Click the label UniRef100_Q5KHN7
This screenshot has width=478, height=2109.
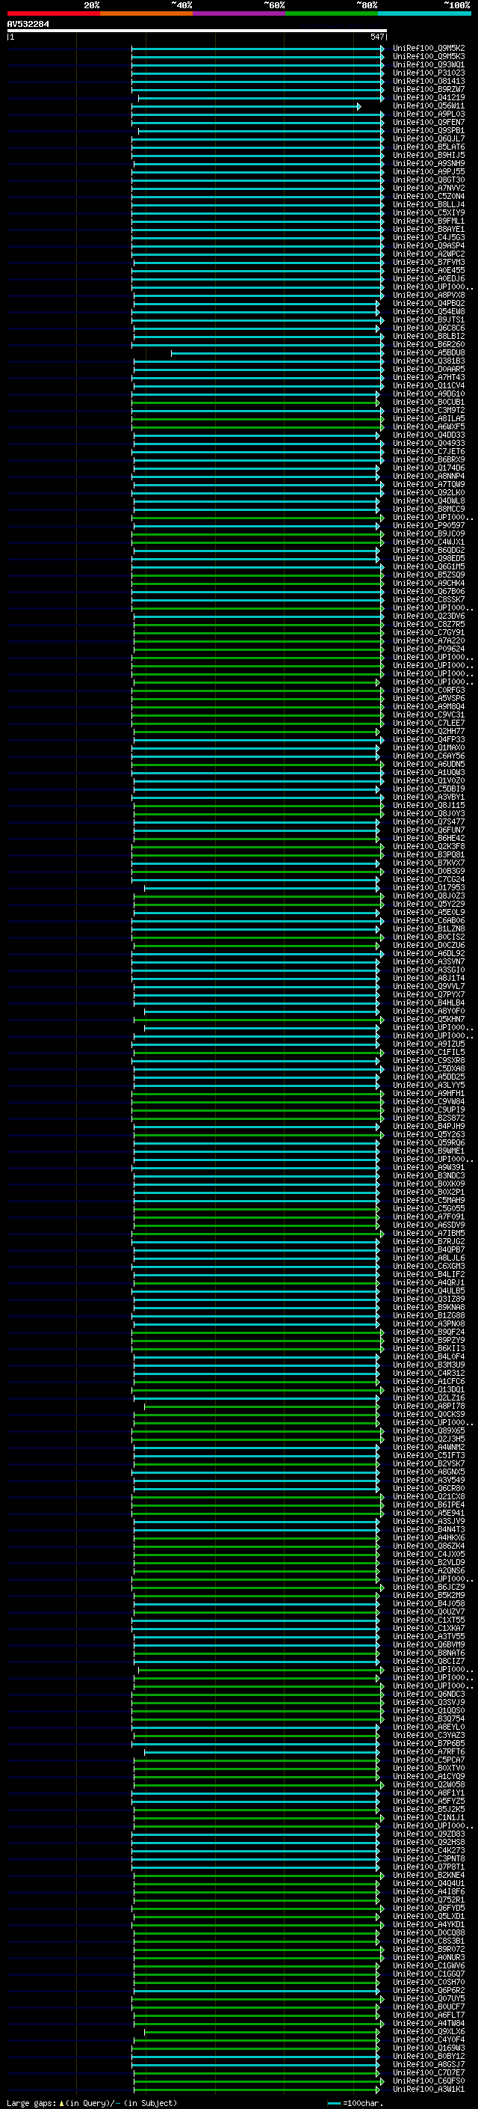pyautogui.click(x=429, y=1019)
